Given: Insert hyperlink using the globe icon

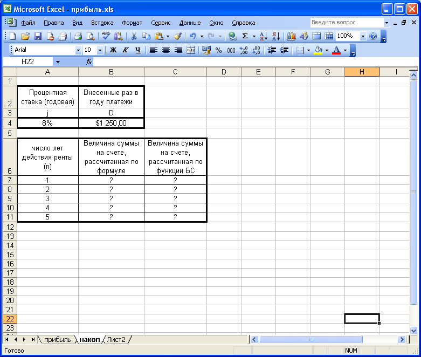Looking at the screenshot, I should [232, 36].
